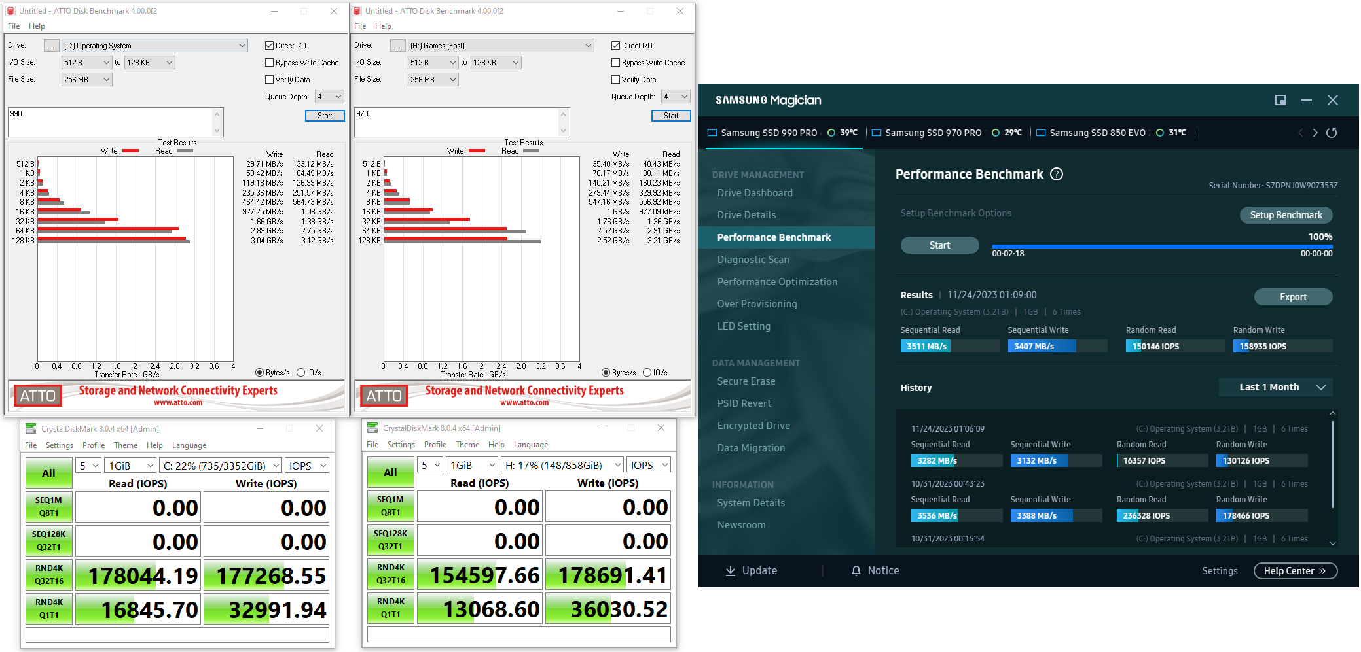1361x652 pixels.
Task: Check Verify Data in the C: ATTO window
Action: 269,79
